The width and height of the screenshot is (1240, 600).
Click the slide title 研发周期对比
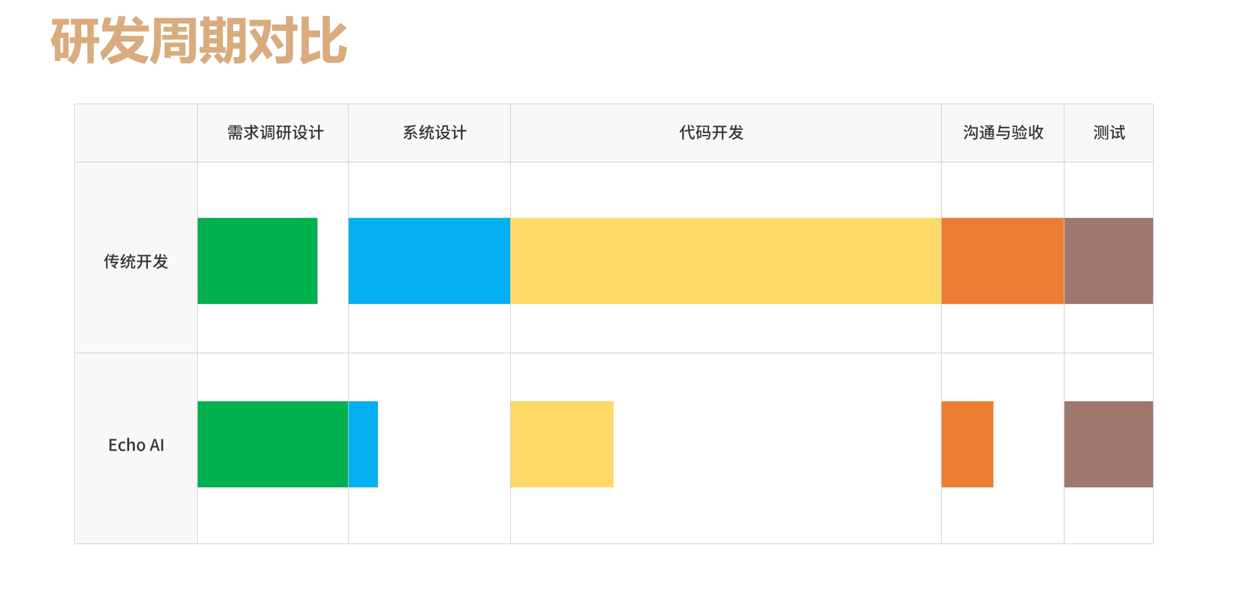click(198, 40)
